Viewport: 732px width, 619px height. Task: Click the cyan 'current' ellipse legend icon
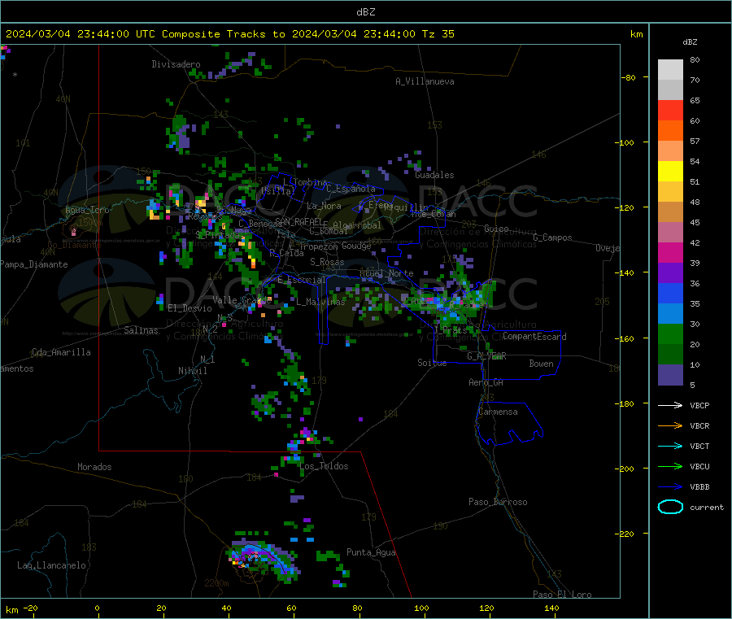(x=670, y=507)
